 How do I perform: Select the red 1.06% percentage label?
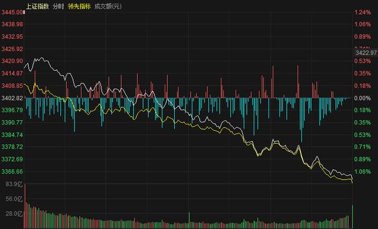click(363, 24)
